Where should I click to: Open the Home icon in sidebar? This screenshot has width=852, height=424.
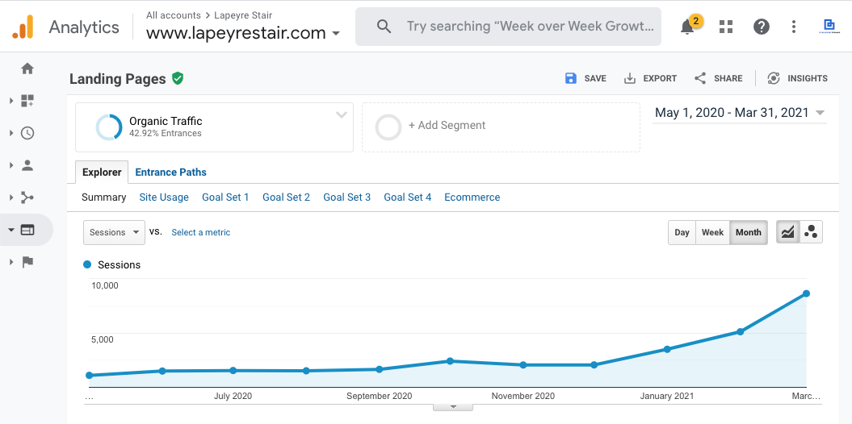tap(27, 69)
